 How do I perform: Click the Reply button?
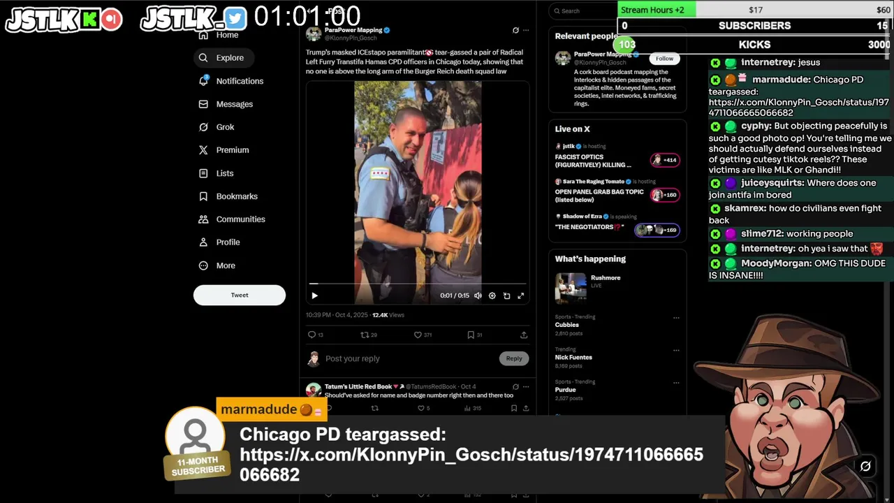pos(514,358)
